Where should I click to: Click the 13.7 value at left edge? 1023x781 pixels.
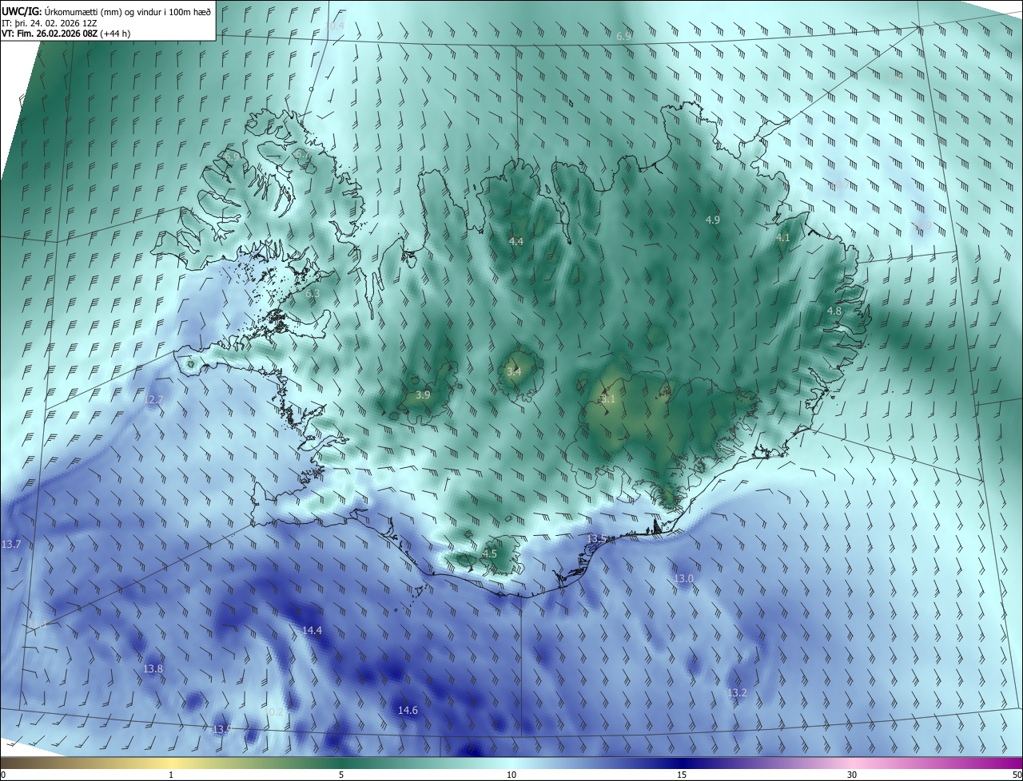coord(11,544)
